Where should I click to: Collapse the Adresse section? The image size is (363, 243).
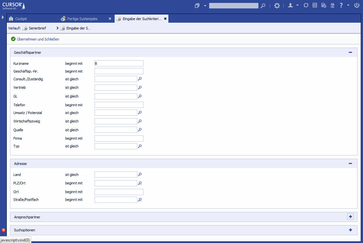pyautogui.click(x=350, y=164)
